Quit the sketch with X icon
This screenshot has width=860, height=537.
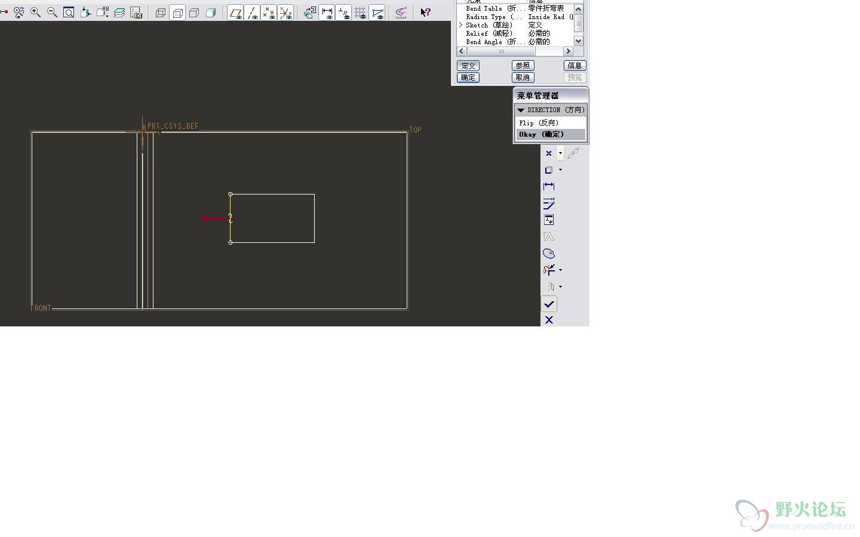(x=549, y=320)
